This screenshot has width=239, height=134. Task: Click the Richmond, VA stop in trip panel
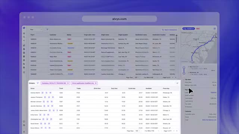[194, 73]
